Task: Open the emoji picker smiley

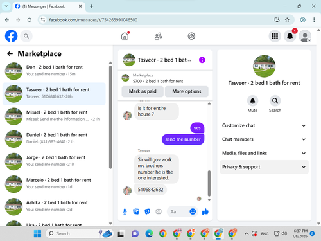Action: point(193,211)
